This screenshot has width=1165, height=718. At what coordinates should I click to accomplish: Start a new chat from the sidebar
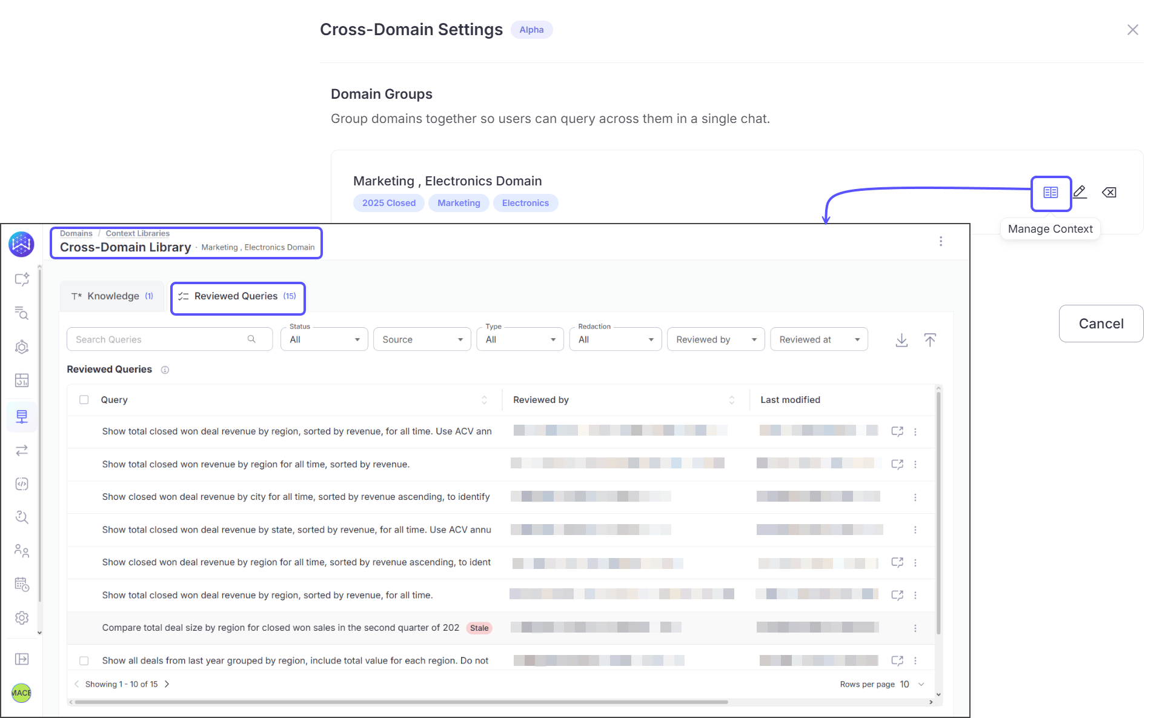(22, 279)
